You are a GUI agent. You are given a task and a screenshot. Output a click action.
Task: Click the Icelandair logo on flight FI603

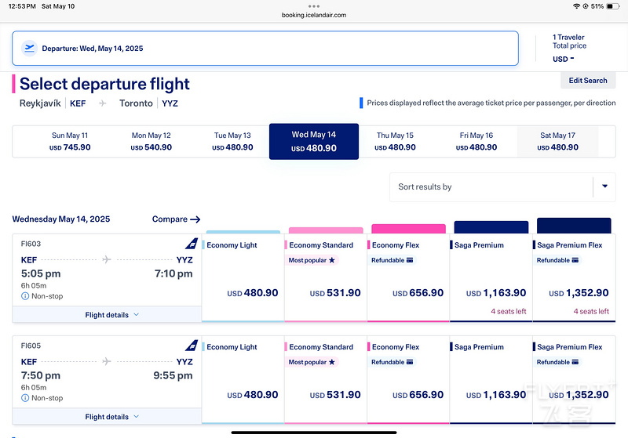pyautogui.click(x=192, y=244)
